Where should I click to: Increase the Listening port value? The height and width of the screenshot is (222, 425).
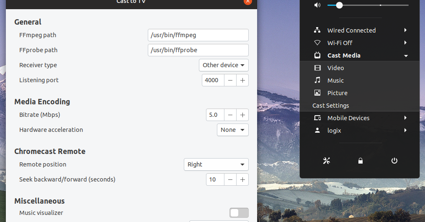[x=242, y=80]
